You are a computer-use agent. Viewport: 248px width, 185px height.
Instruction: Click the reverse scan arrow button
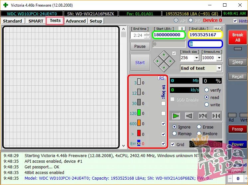(189, 116)
